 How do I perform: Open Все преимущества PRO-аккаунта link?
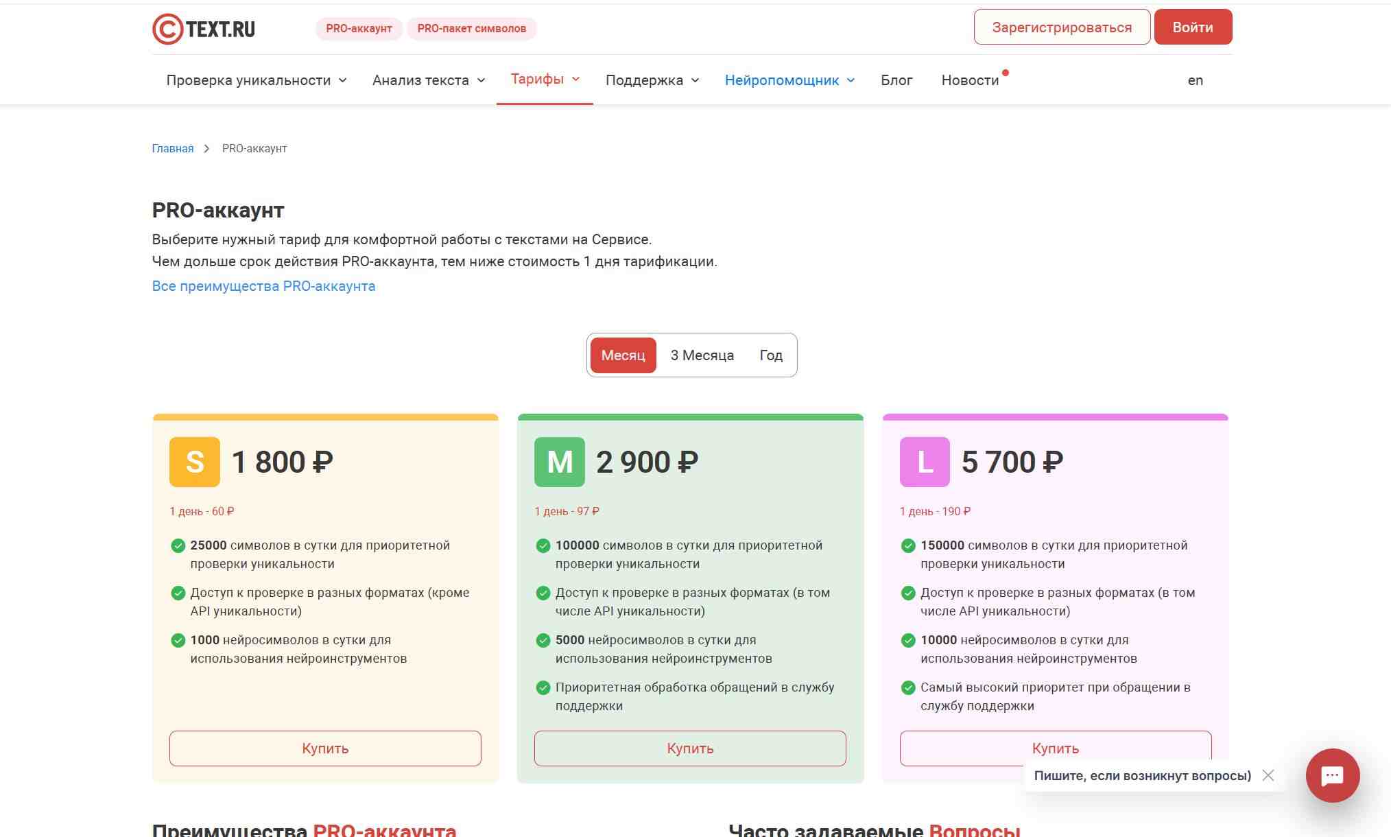pyautogui.click(x=263, y=286)
